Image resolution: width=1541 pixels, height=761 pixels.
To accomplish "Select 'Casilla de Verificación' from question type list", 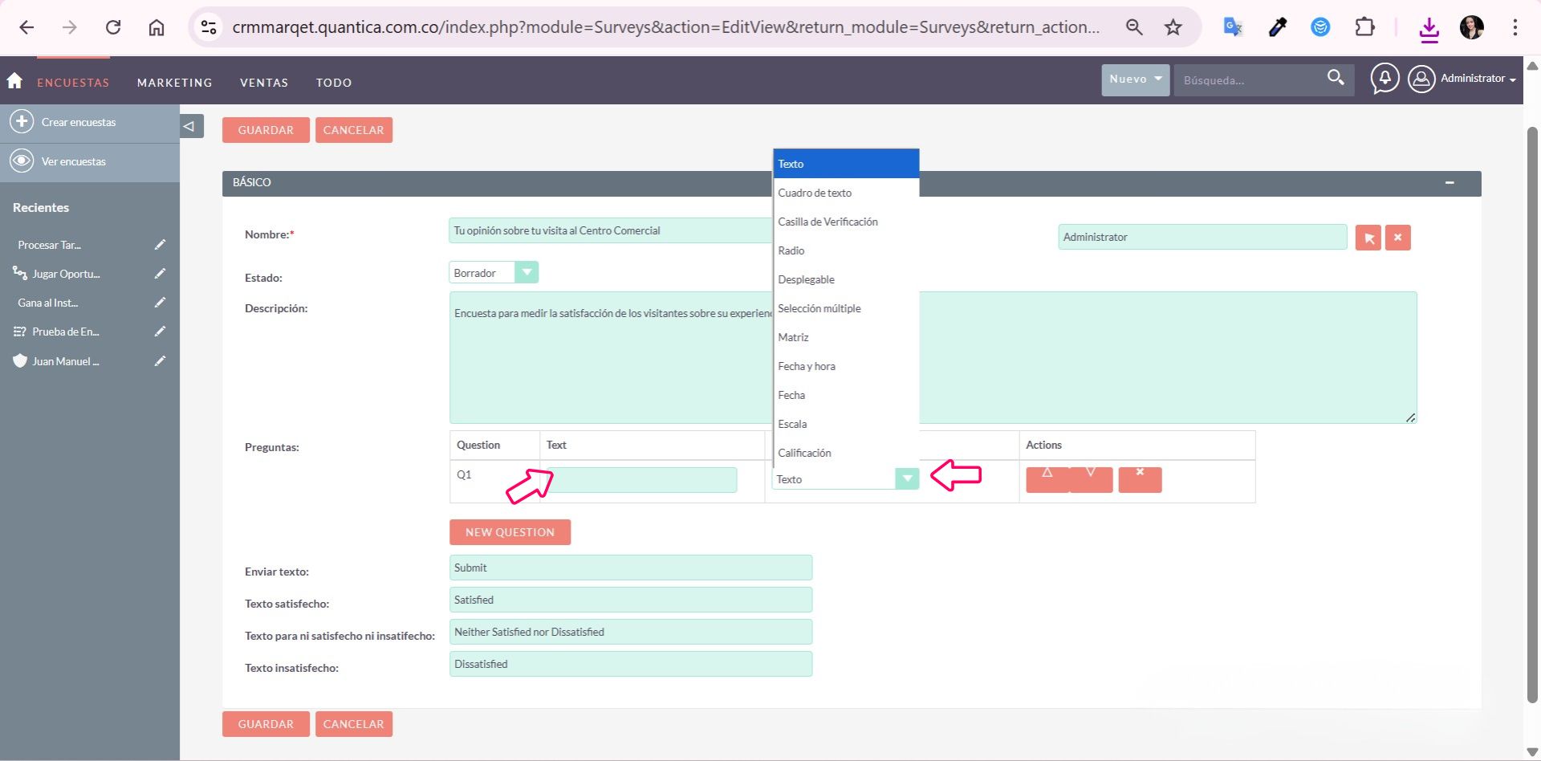I will (x=827, y=222).
